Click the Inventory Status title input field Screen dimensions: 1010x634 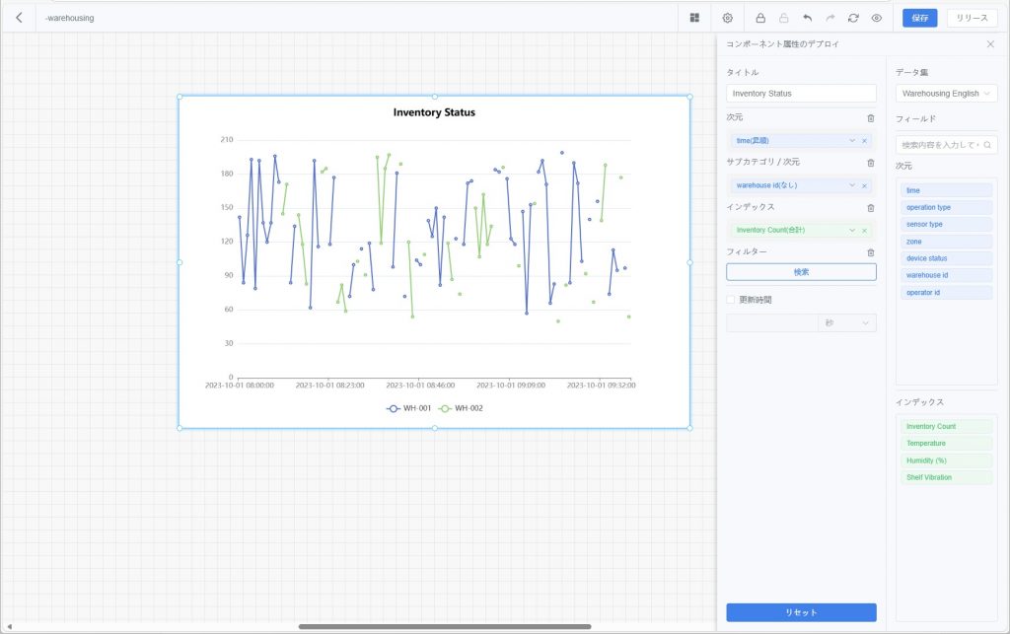click(x=801, y=94)
